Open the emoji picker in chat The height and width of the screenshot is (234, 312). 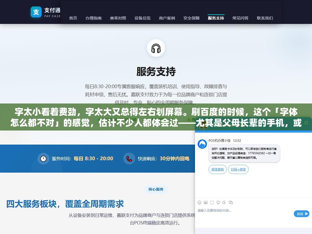click(199, 203)
